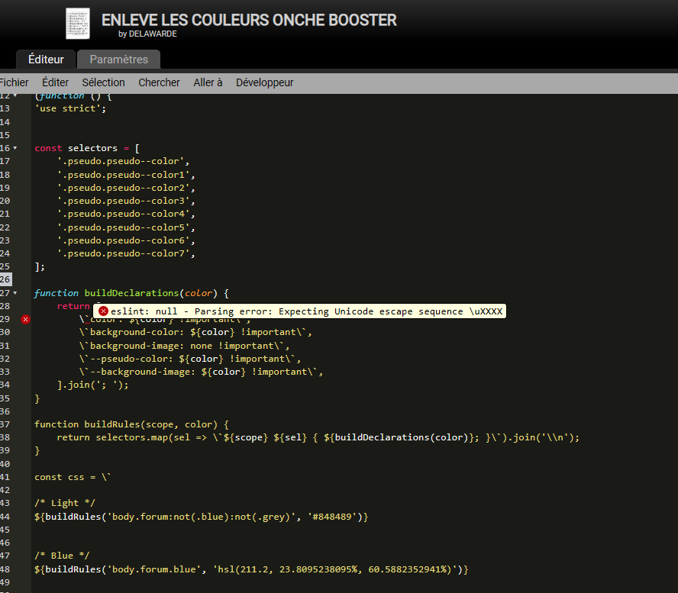Open the Chercher menu
678x593 pixels.
pyautogui.click(x=159, y=82)
